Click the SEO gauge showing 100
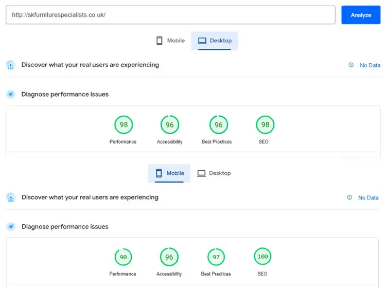This screenshot has width=386, height=288. click(x=262, y=256)
